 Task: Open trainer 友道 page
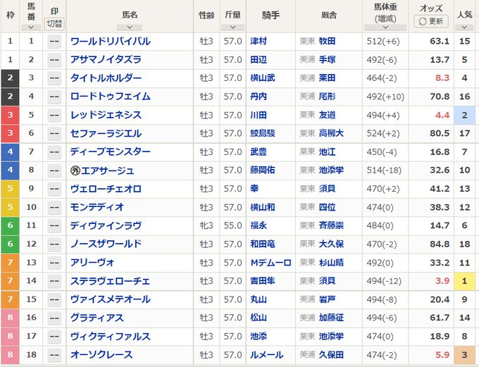pos(327,115)
